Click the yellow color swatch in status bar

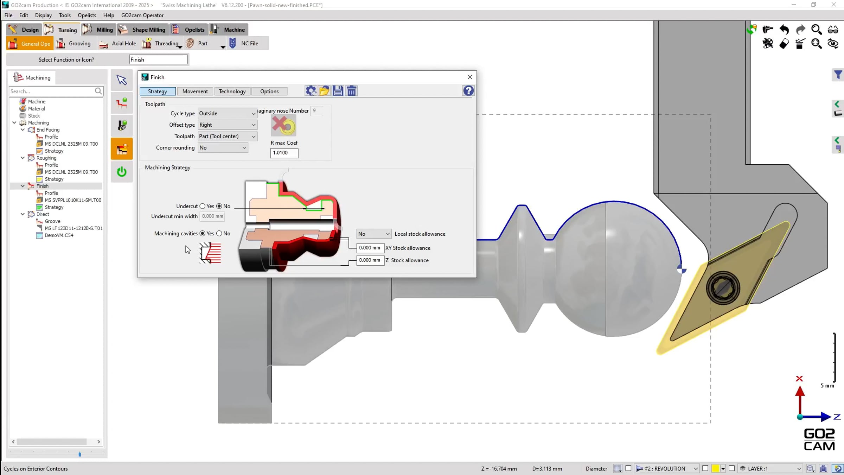(715, 468)
